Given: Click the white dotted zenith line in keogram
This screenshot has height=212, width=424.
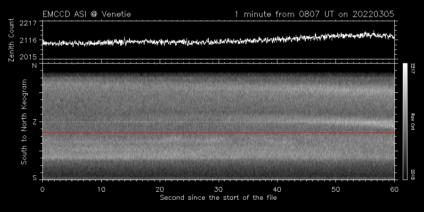Looking at the screenshot, I should pos(219,122).
